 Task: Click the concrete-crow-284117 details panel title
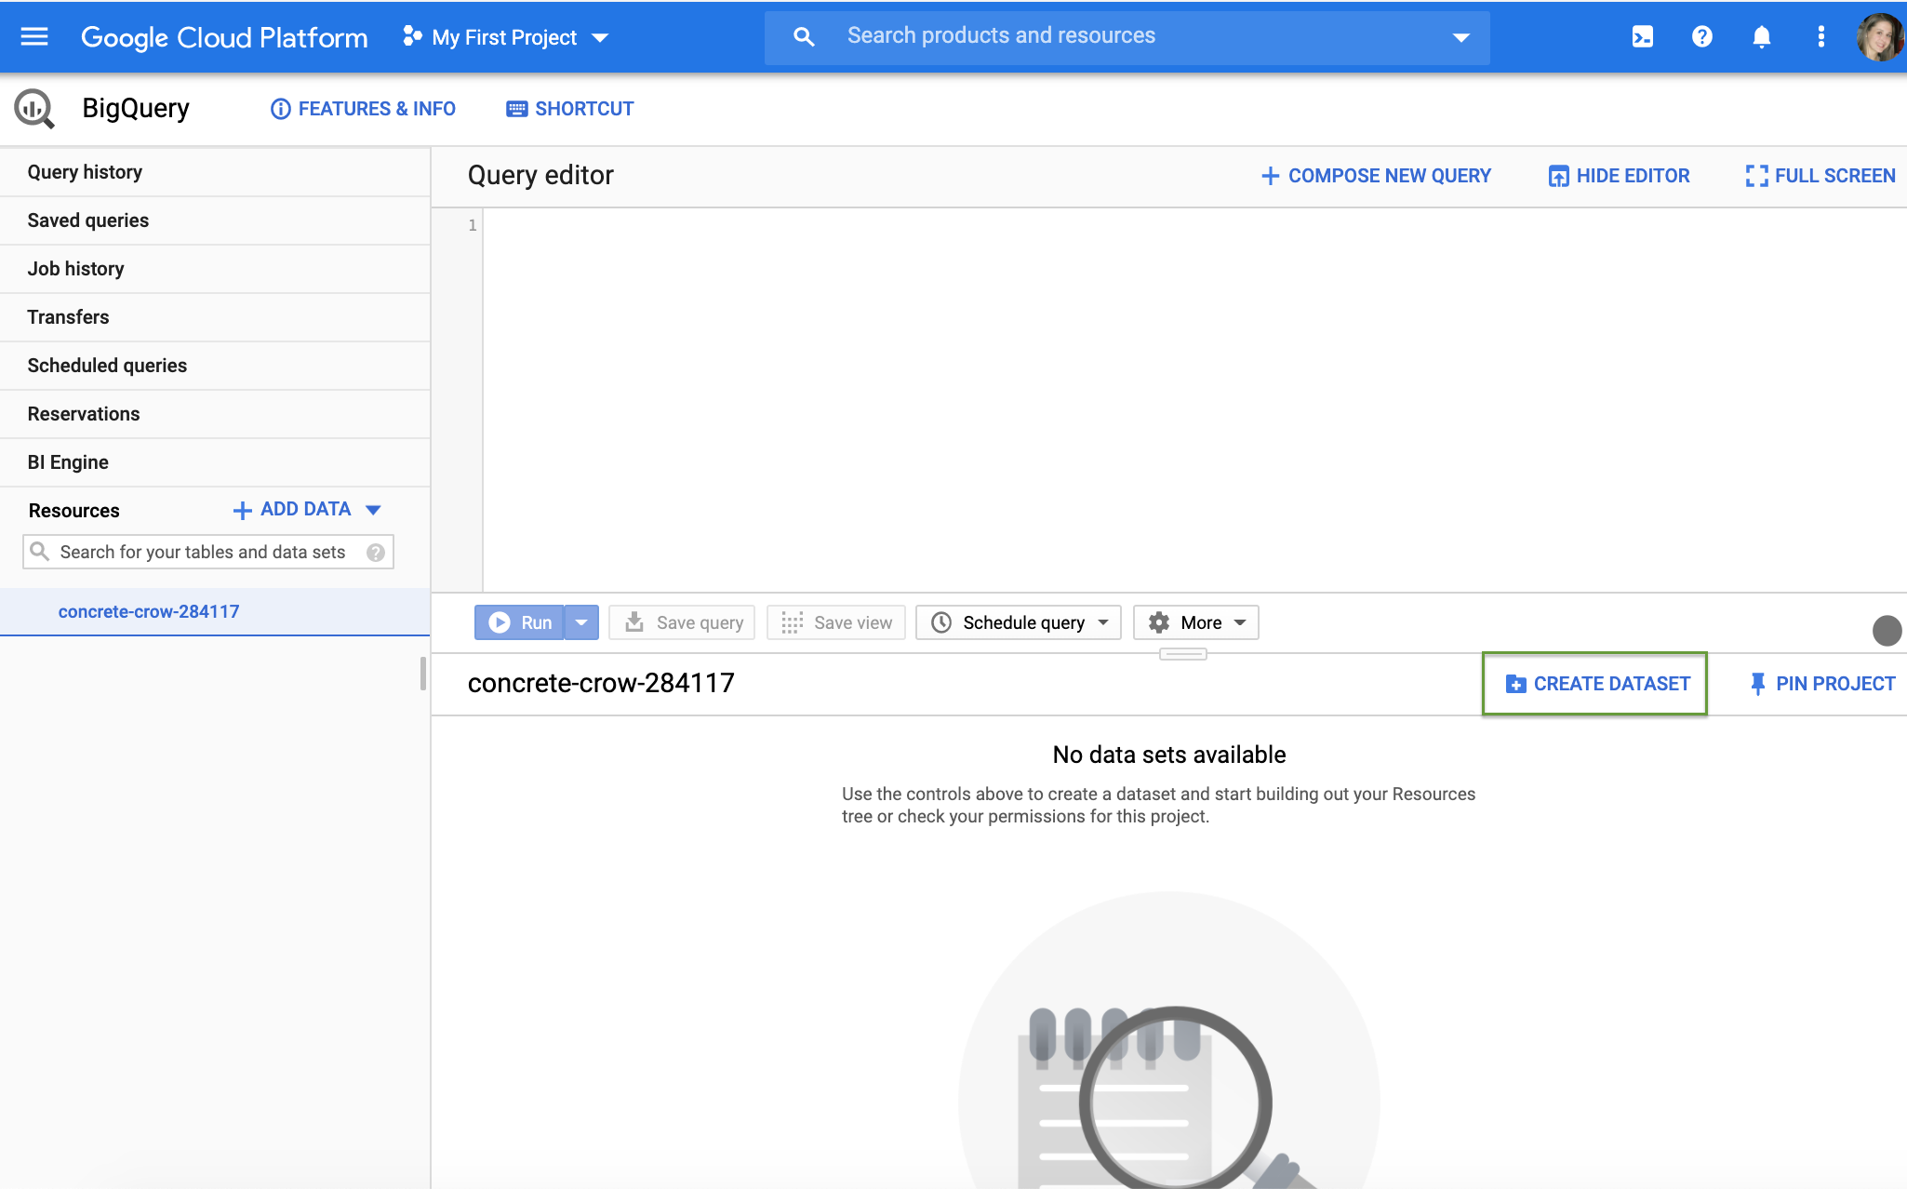[x=601, y=684]
